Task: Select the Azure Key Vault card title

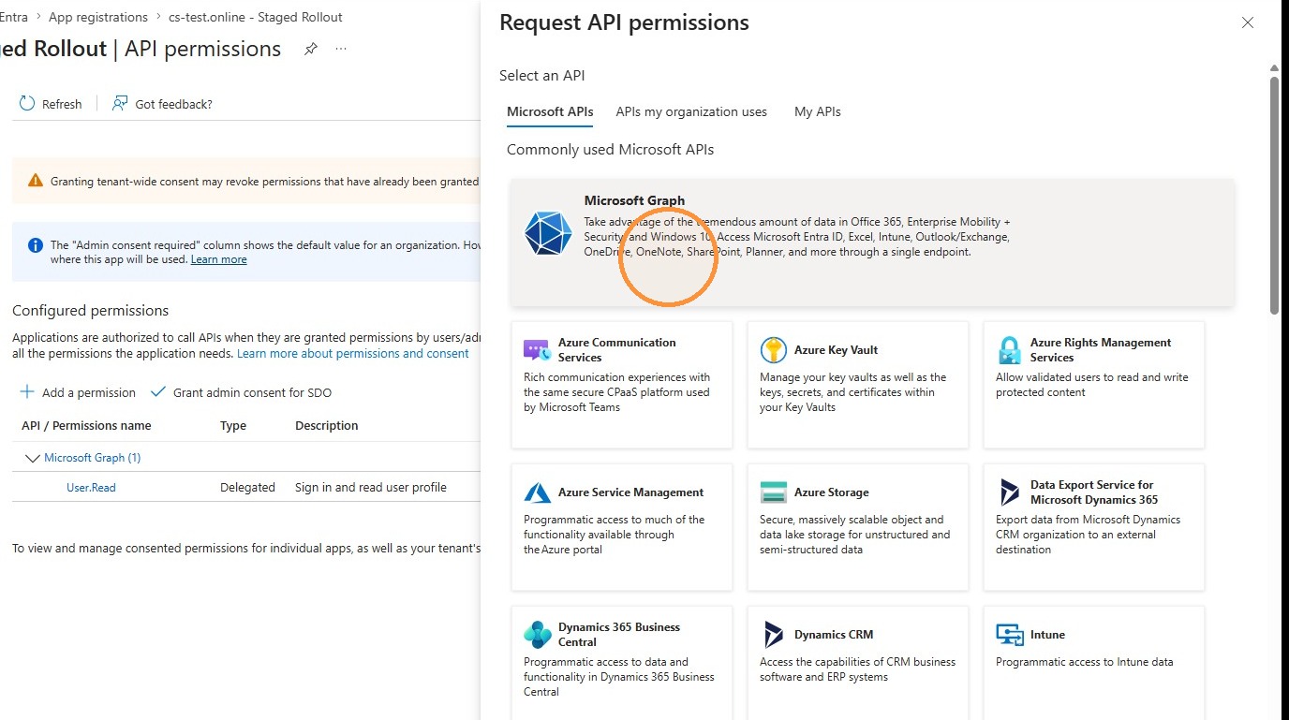Action: pos(837,350)
